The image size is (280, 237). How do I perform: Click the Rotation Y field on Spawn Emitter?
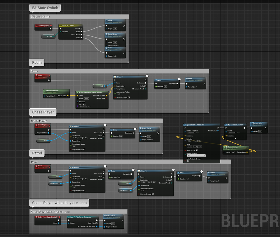[195, 141]
